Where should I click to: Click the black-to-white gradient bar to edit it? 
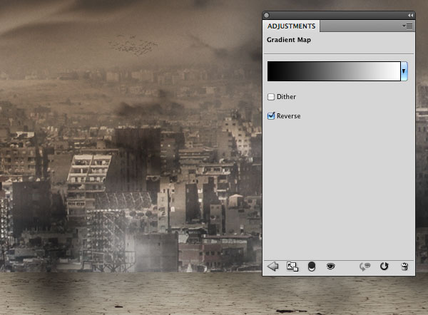[x=334, y=71]
